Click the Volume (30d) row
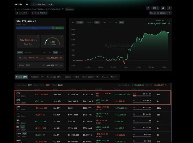This screenshot has height=143, width=193. (x=40, y=65)
